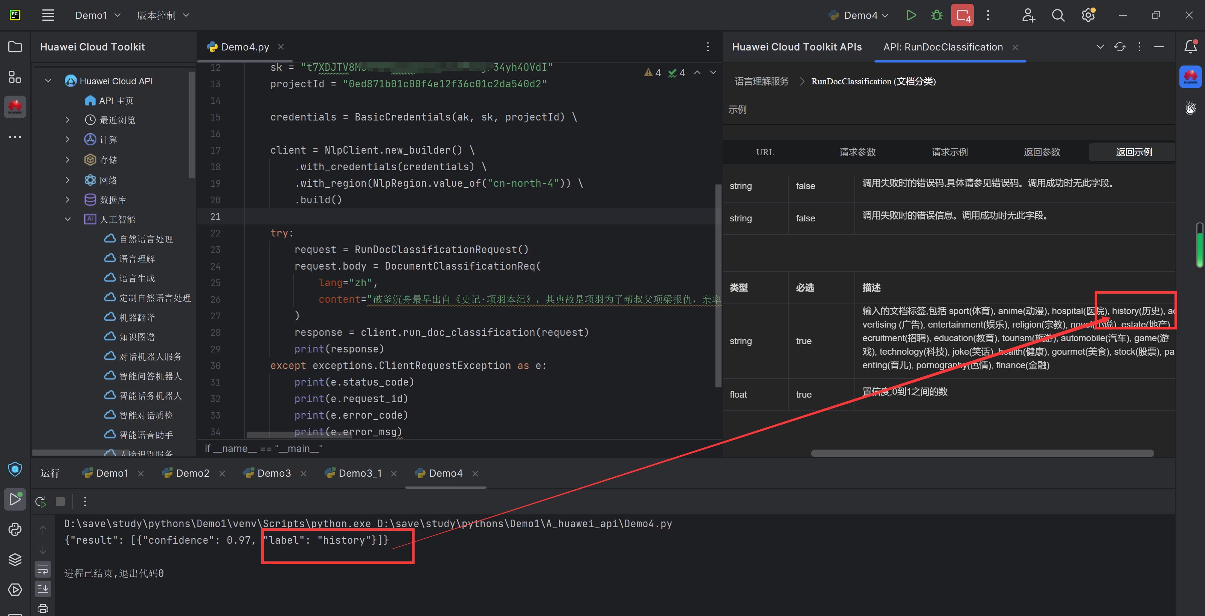This screenshot has height=616, width=1205.
Task: Open Run panel more options
Action: (x=85, y=502)
